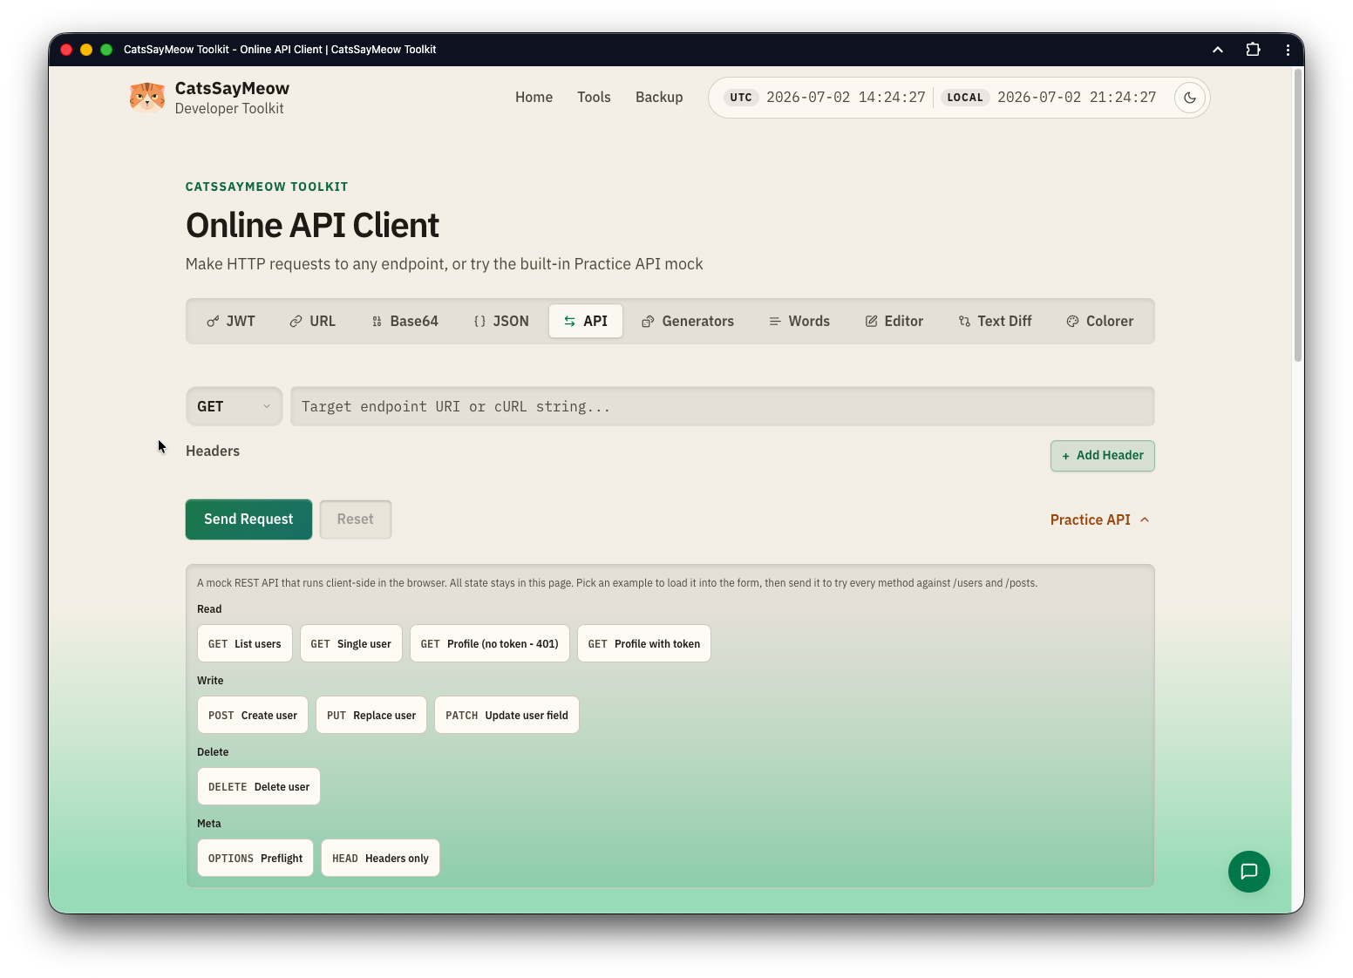The height and width of the screenshot is (978, 1353).
Task: Load the GET Single user example
Action: point(350,643)
